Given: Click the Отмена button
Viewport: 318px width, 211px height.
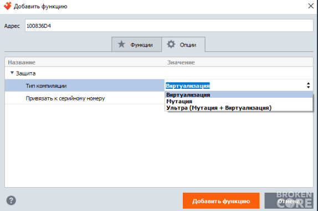Looking at the screenshot, I should pyautogui.click(x=289, y=201).
